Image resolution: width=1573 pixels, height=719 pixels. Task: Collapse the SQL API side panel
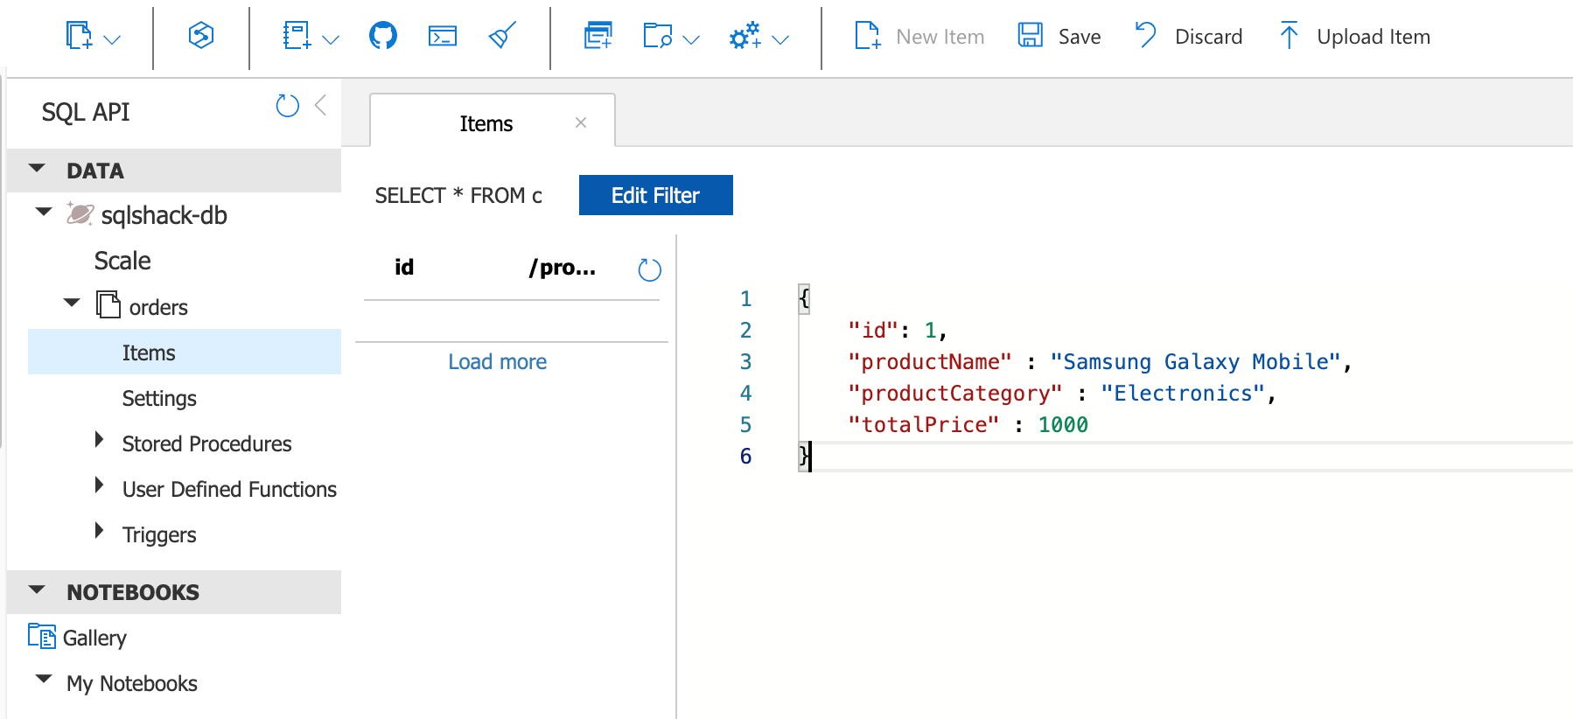coord(321,106)
